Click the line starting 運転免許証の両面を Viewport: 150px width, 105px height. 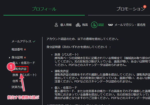(102, 75)
